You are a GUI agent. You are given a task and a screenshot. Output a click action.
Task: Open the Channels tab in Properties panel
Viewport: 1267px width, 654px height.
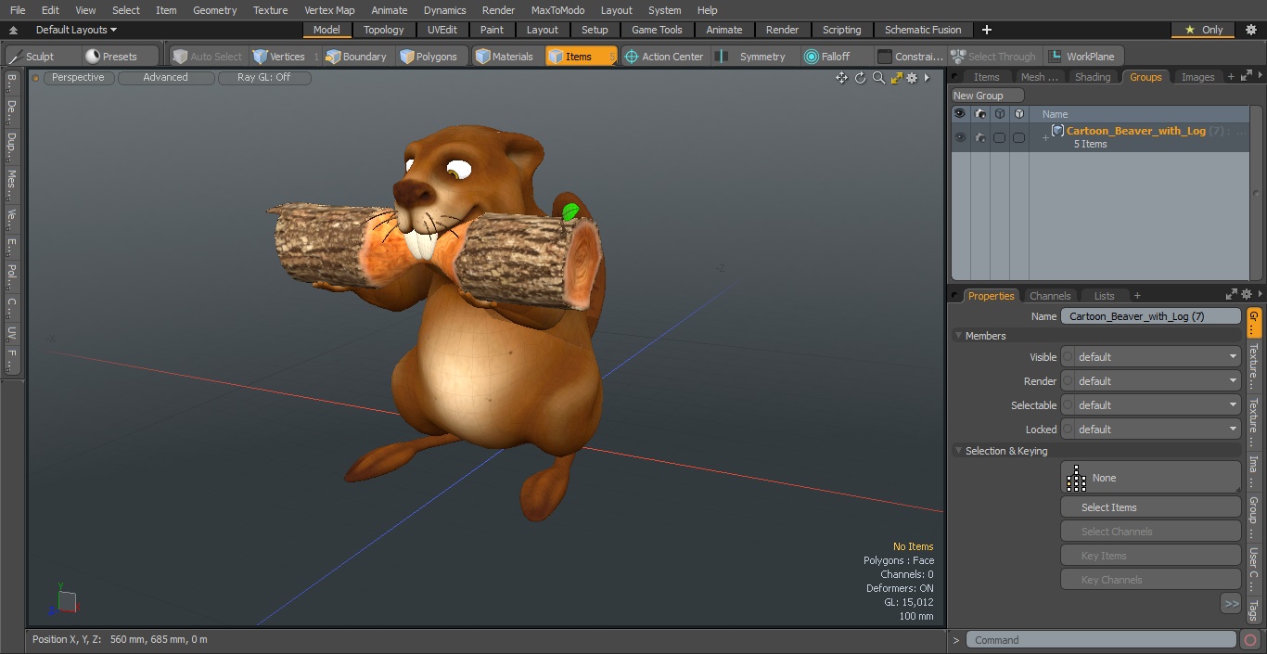click(x=1050, y=296)
